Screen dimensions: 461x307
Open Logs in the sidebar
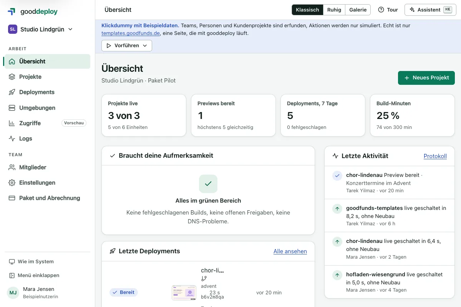pyautogui.click(x=47, y=139)
